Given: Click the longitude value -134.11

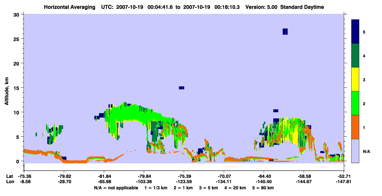Looking at the screenshot, I should pos(224,182).
